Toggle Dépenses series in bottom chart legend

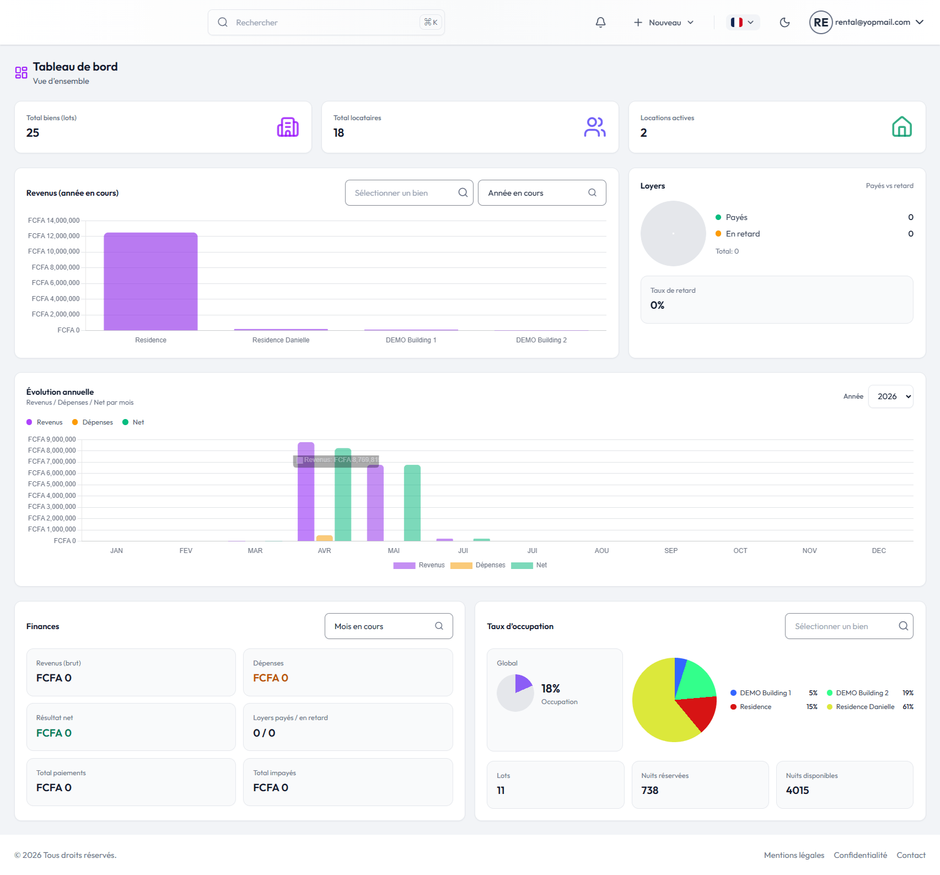(478, 565)
